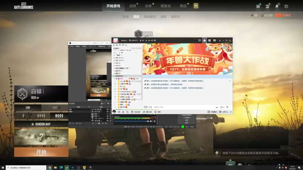Viewport: 303px width, 170px height.
Task: Adjust the OBS mixer volume slider
Action: tap(131, 121)
